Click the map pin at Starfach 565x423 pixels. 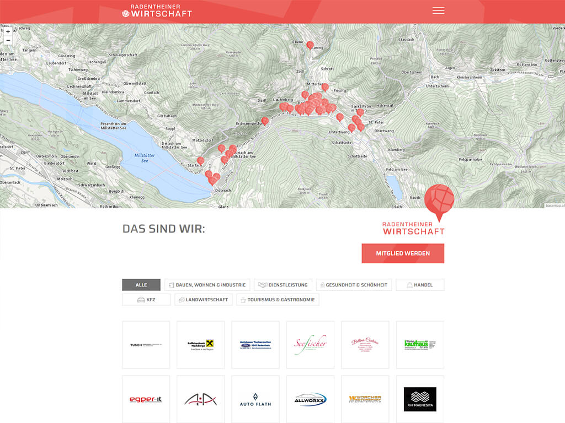click(x=200, y=160)
